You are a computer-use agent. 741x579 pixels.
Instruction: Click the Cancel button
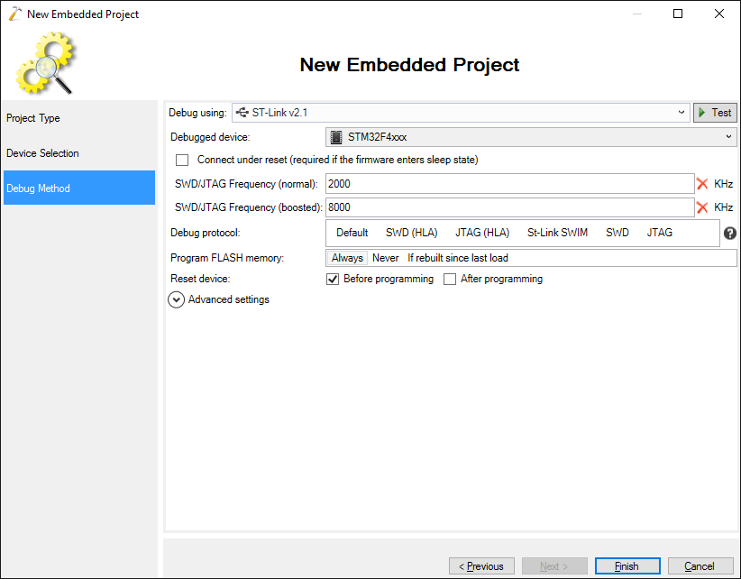700,565
